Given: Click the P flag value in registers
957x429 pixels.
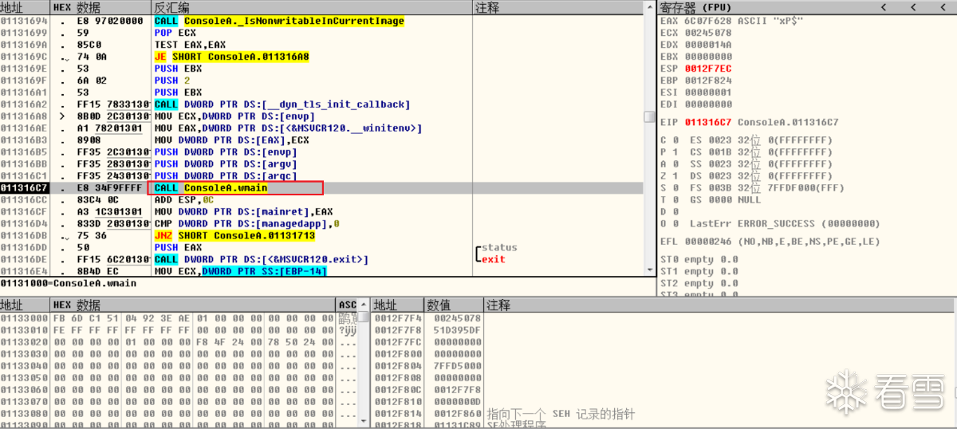Looking at the screenshot, I should pyautogui.click(x=674, y=152).
